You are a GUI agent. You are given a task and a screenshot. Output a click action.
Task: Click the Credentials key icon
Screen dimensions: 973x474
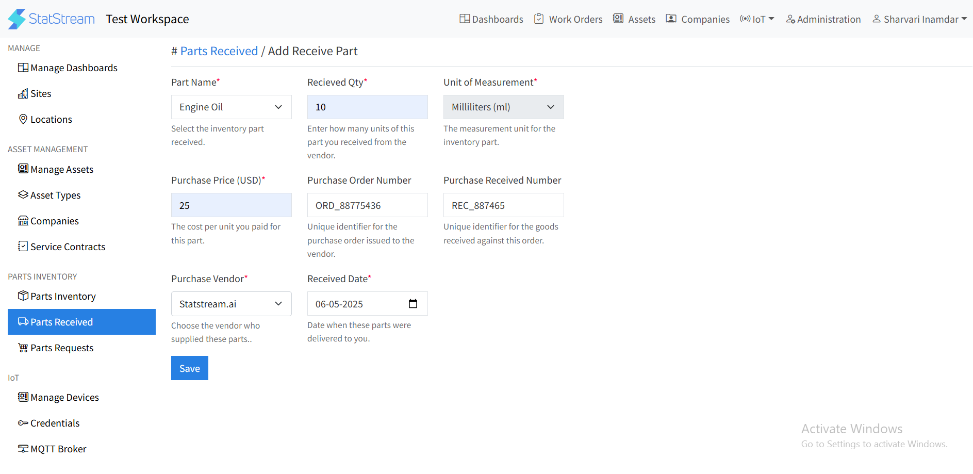point(23,423)
